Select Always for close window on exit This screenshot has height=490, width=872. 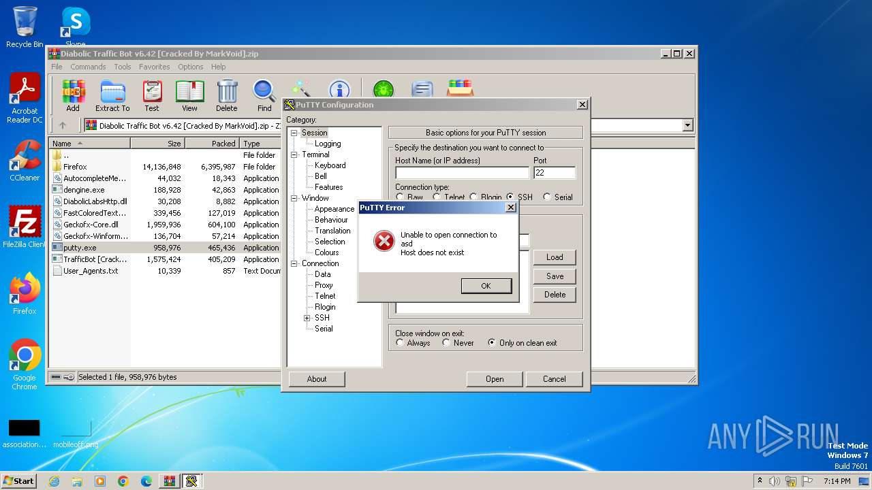(x=400, y=342)
